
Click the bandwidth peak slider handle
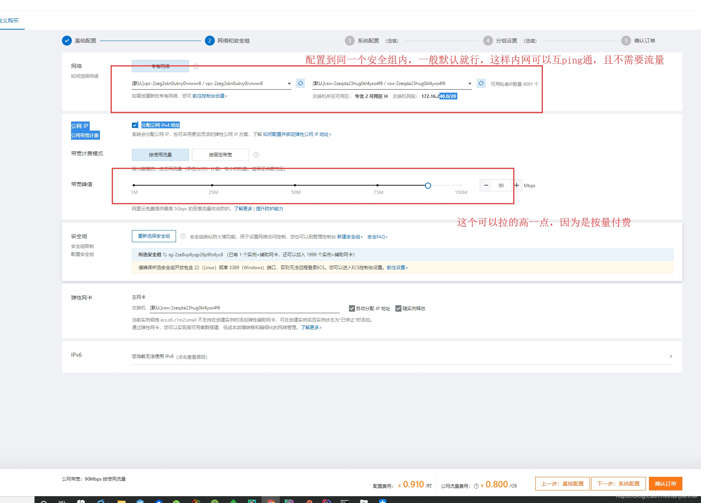[x=428, y=186]
